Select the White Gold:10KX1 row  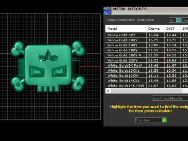[146, 70]
